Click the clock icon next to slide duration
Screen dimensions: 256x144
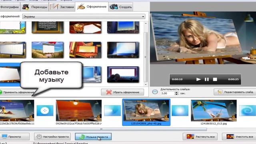[x=155, y=92]
